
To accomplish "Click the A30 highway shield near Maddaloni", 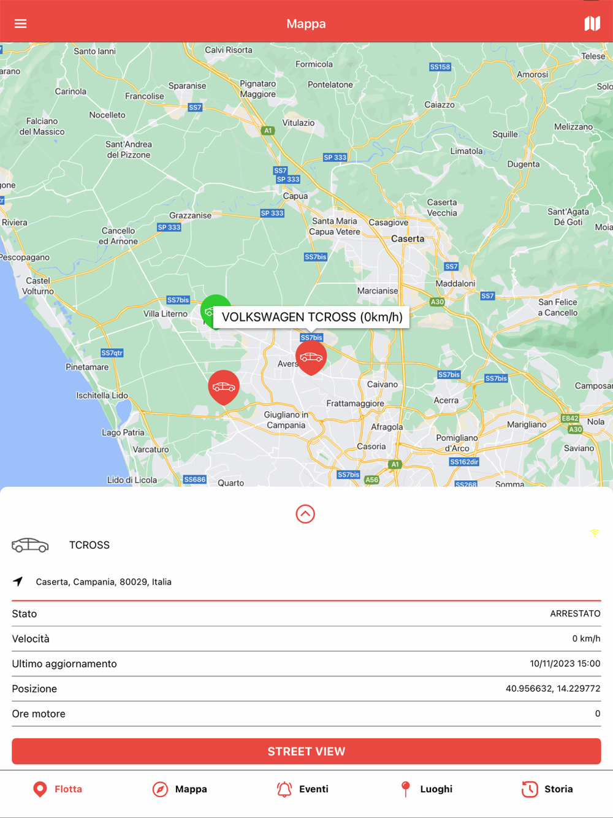I will click(437, 302).
